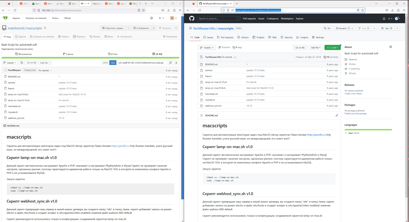This screenshot has width=409, height=222.
Task: Toggle reader view in the GitHub address bar
Action: (358, 10)
